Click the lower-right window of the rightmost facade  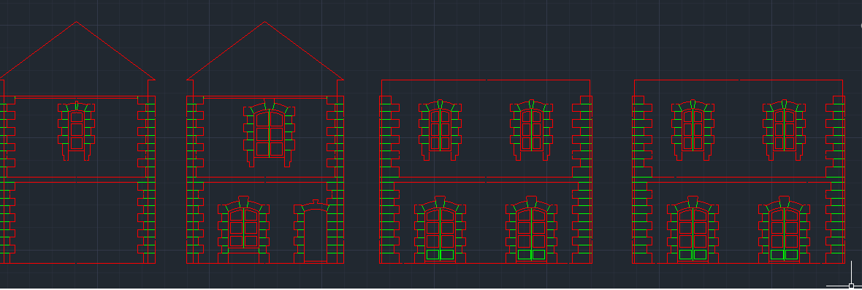click(784, 229)
